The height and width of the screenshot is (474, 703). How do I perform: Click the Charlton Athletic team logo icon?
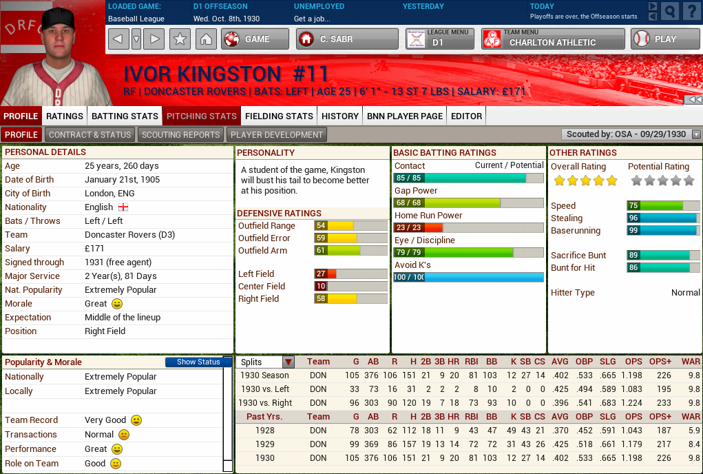[494, 39]
